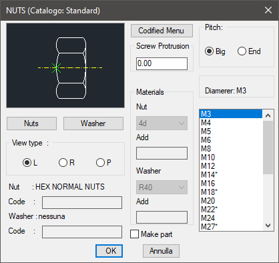Select M12 in the diameter list
Viewport: 279px width, 263px height.
tap(231, 166)
